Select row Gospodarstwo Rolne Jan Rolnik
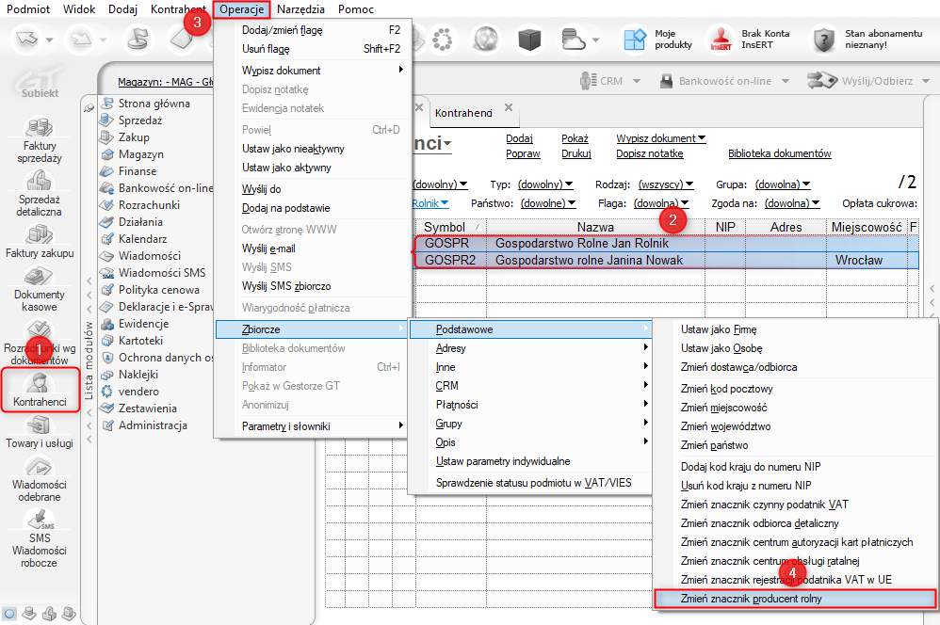The height and width of the screenshot is (625, 940). (667, 243)
